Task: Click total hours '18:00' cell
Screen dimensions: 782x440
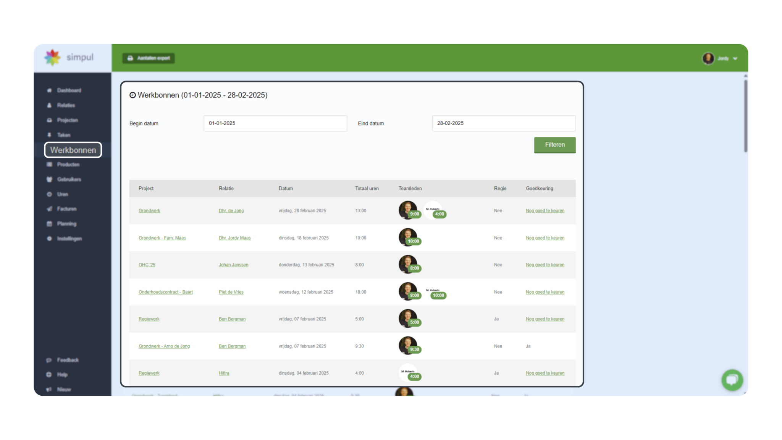Action: click(361, 292)
